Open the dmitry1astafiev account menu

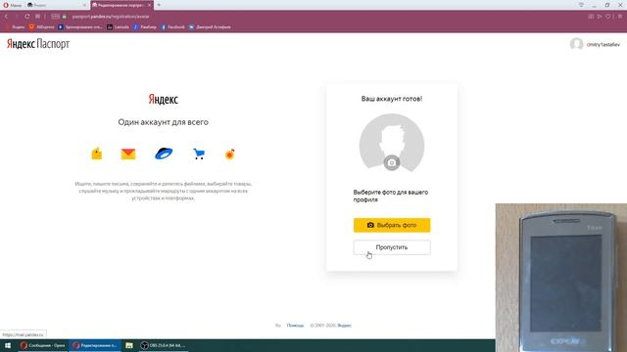[603, 45]
